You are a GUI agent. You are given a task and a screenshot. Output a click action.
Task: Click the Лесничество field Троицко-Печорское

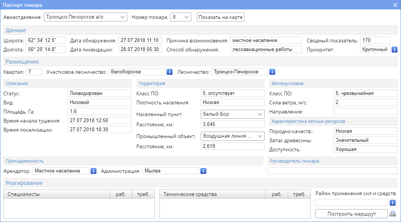click(x=240, y=72)
